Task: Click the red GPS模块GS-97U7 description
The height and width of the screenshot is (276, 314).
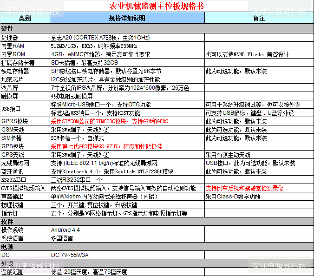Action: pos(106,146)
